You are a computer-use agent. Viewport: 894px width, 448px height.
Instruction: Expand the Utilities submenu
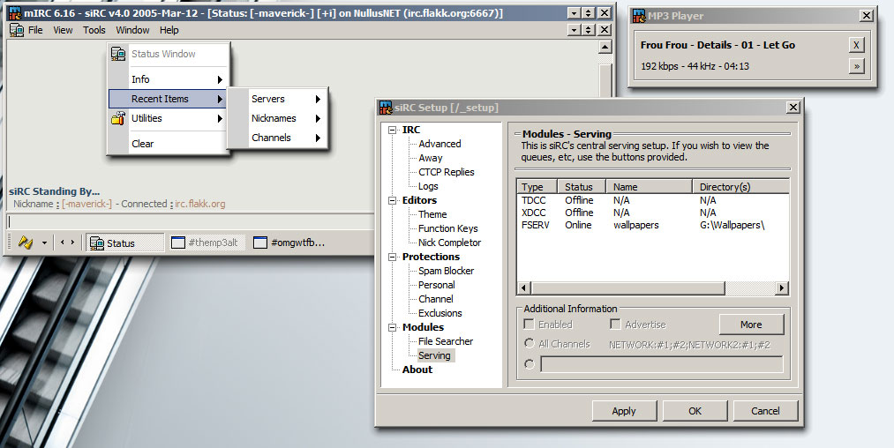(169, 118)
